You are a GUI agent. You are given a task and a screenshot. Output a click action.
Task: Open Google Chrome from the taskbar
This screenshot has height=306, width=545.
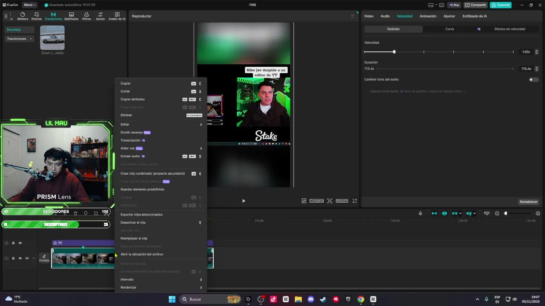click(361, 299)
